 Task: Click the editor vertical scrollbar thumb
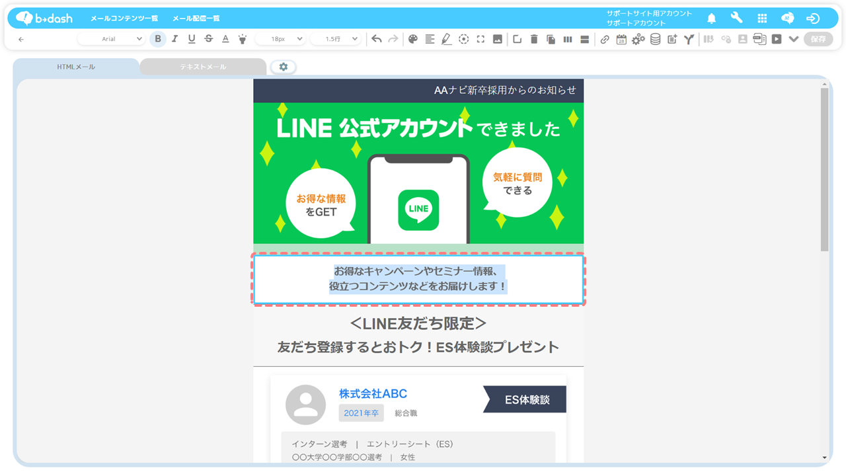(824, 169)
